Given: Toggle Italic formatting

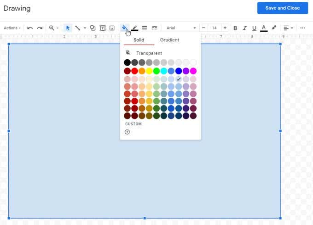Looking at the screenshot, I should 245,28.
